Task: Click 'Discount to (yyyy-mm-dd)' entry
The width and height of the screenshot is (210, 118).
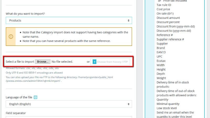Action: click(x=174, y=31)
